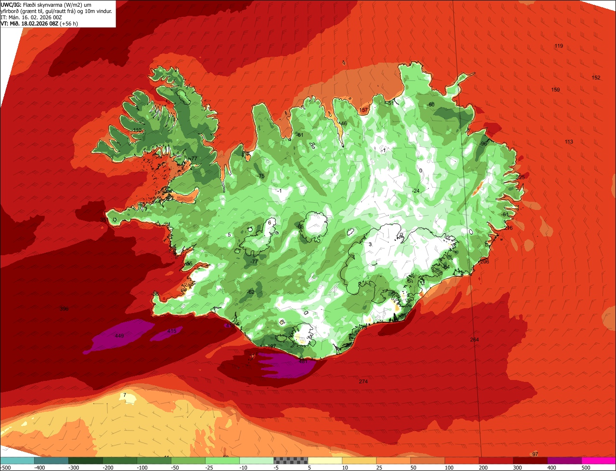Click the value 3 on the Vatnajökull glacier

click(370, 245)
